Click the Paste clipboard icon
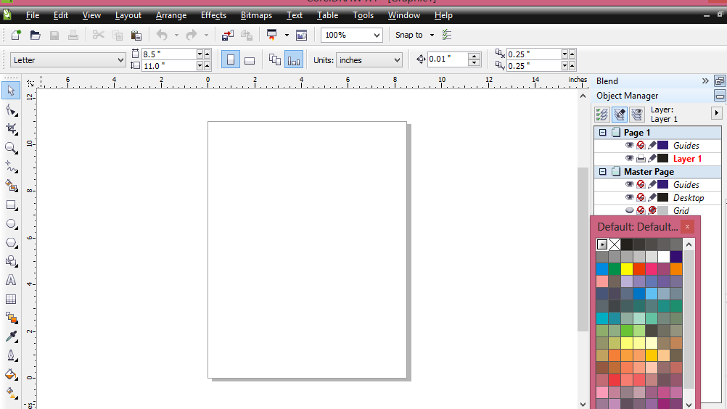Image resolution: width=727 pixels, height=409 pixels. pyautogui.click(x=136, y=36)
